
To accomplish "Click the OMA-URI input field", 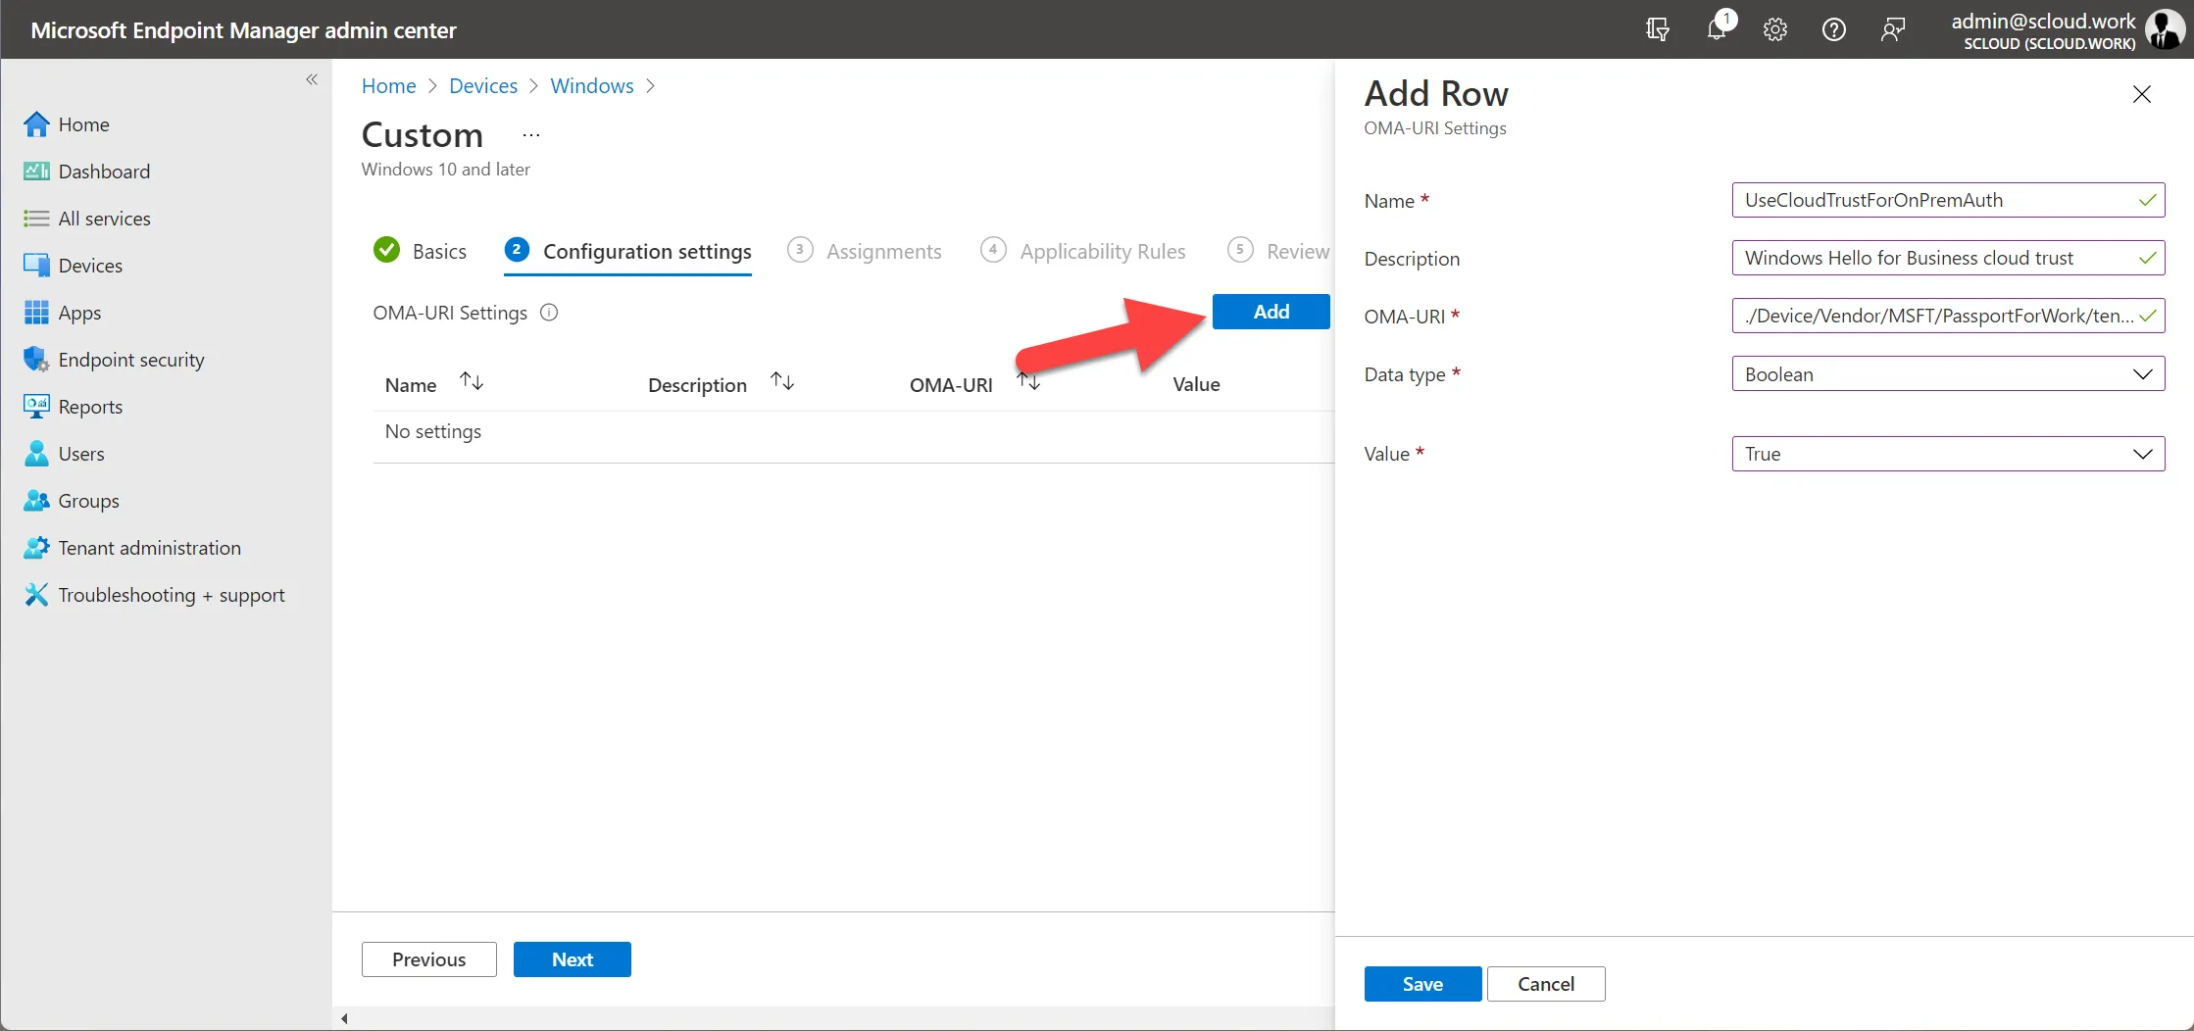I will pyautogui.click(x=1948, y=316).
